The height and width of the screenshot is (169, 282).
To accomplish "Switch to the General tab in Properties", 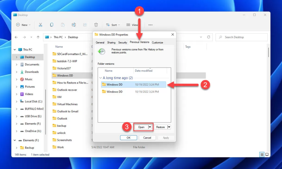I will pos(100,42).
